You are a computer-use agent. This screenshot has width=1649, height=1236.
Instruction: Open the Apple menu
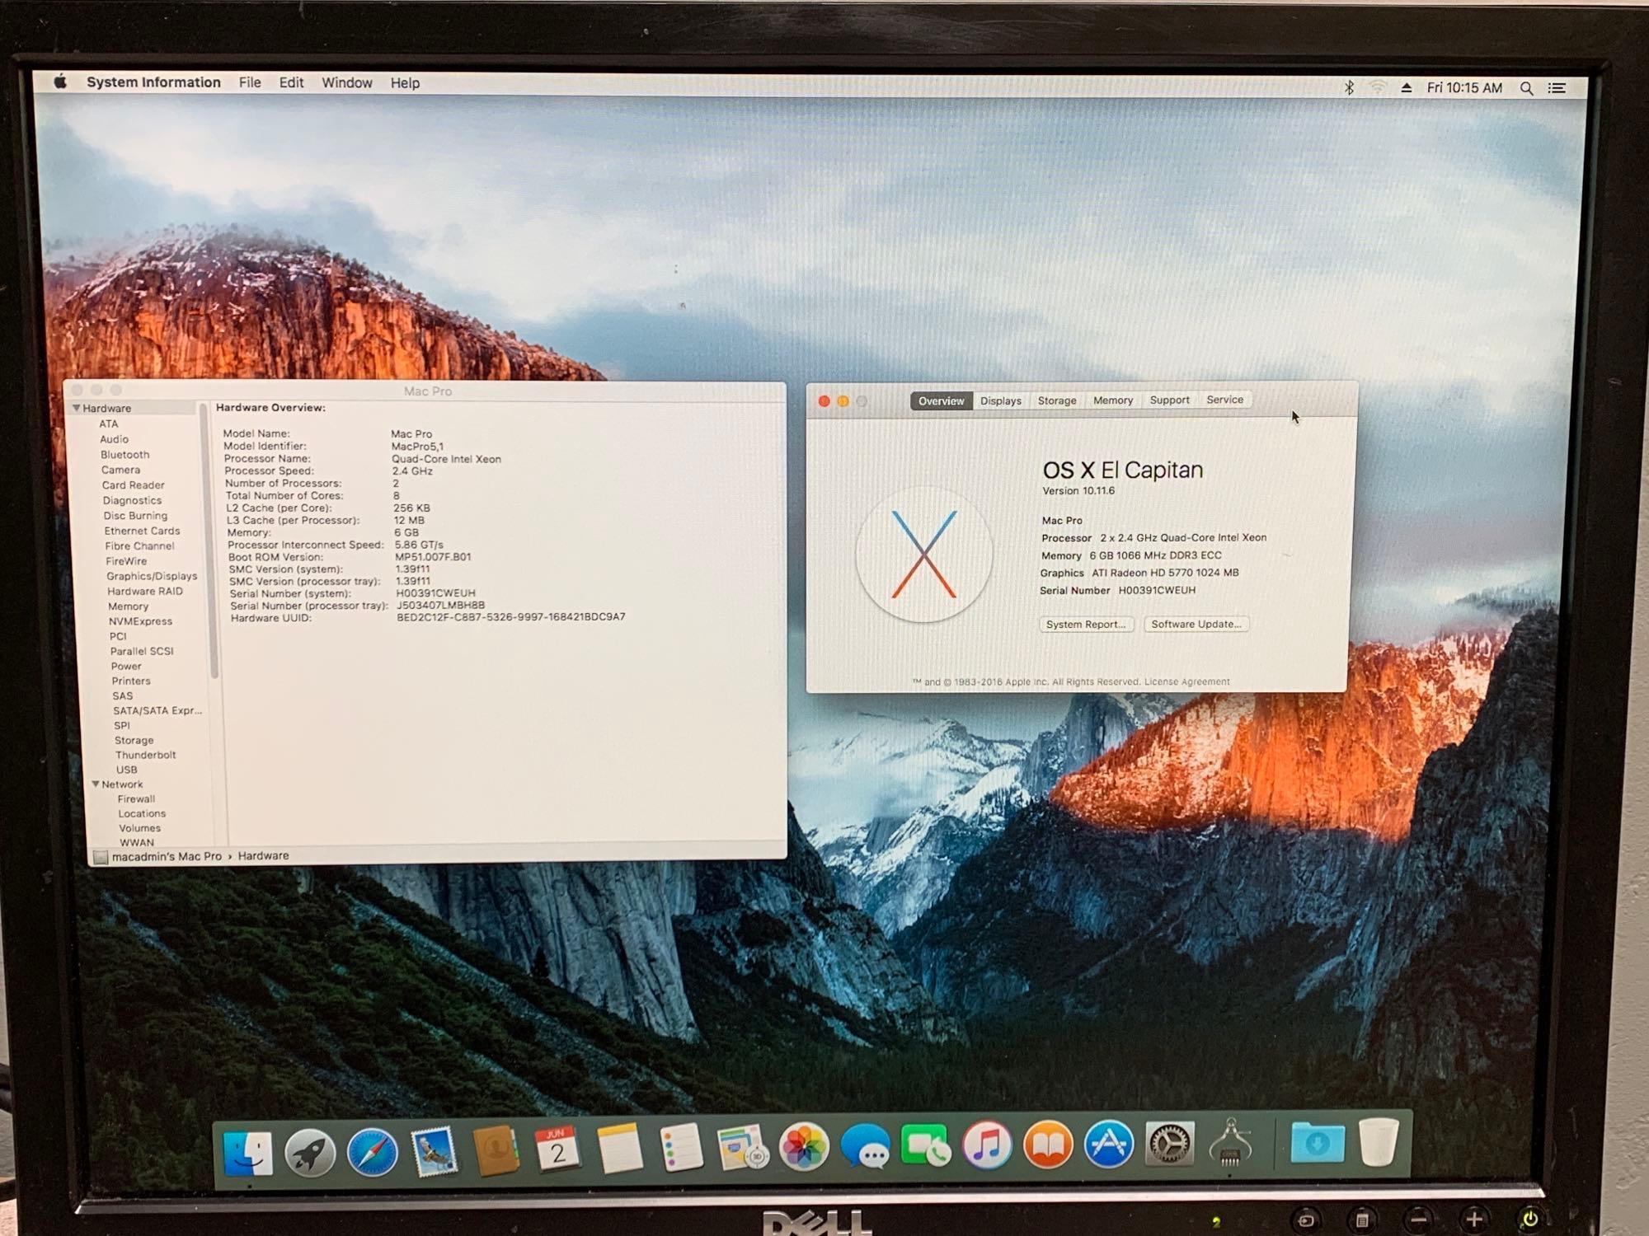(x=59, y=82)
